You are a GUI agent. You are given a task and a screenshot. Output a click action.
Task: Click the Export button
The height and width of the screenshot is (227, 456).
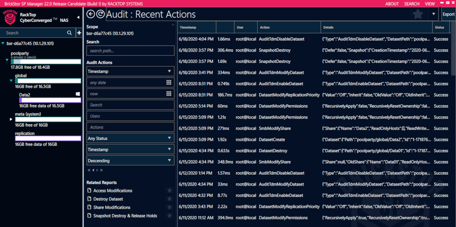coord(448,14)
